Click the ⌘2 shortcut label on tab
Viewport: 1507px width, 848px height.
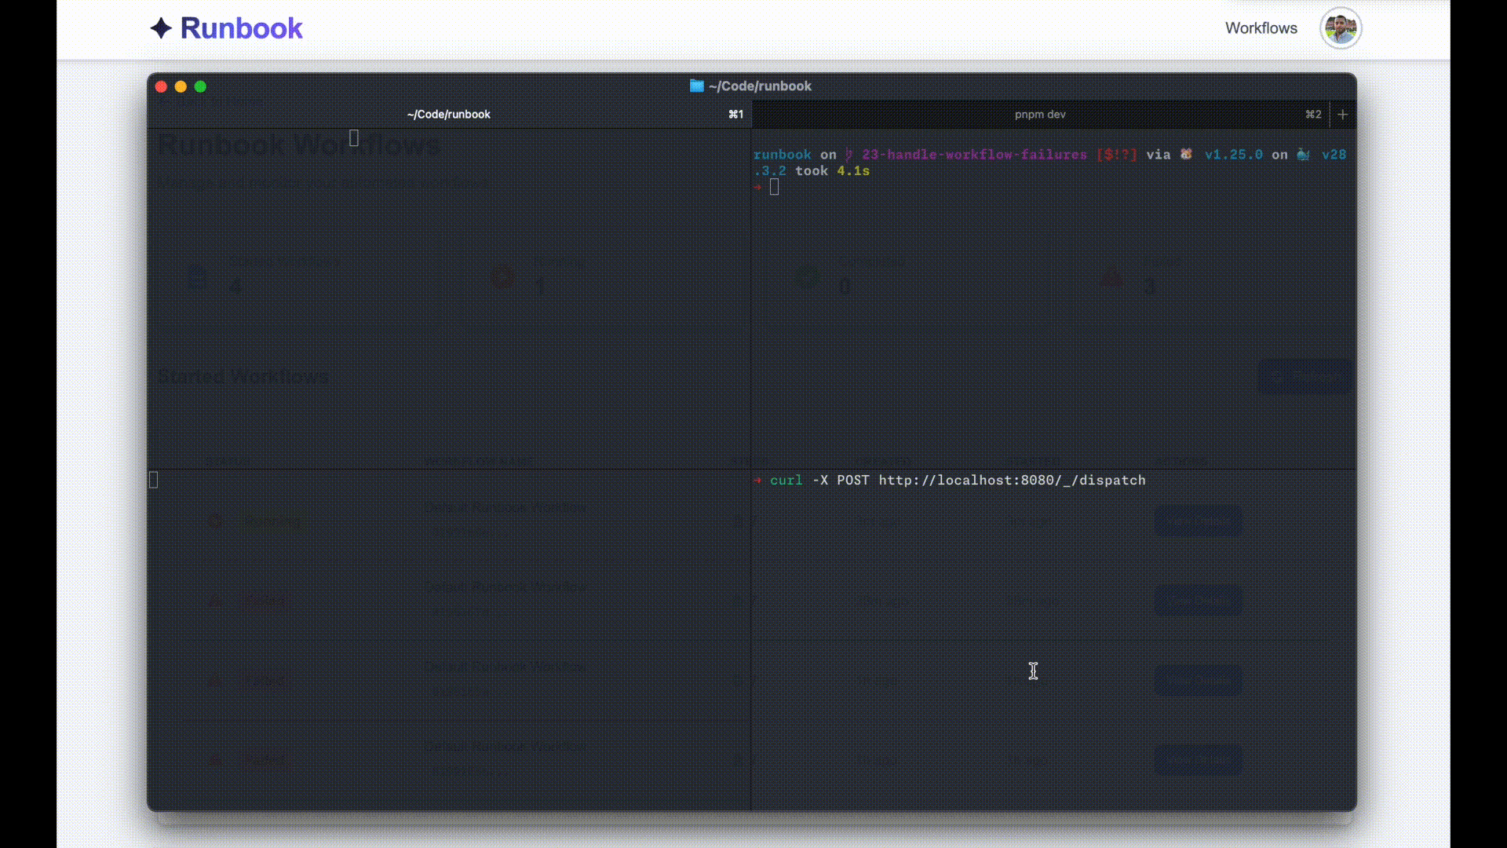click(x=1313, y=115)
